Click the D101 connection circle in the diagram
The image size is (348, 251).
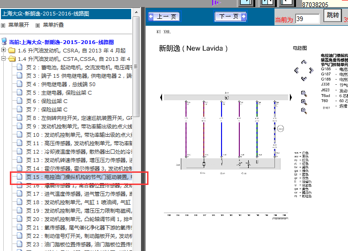(281, 128)
